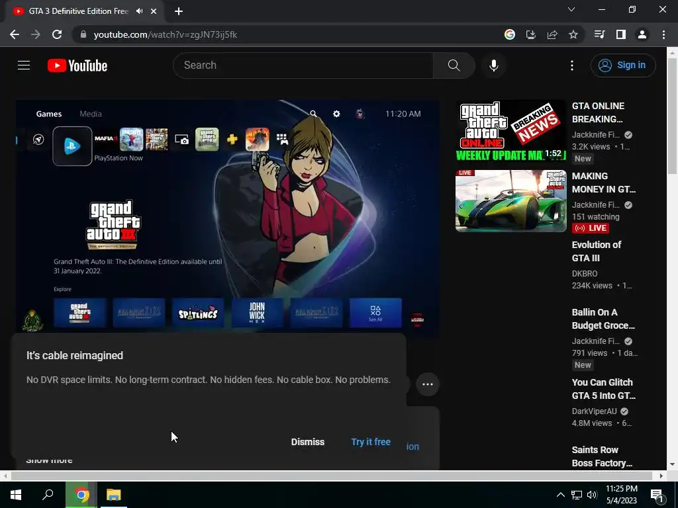Click Chrome icon in taskbar
This screenshot has height=508, width=678.
click(81, 495)
